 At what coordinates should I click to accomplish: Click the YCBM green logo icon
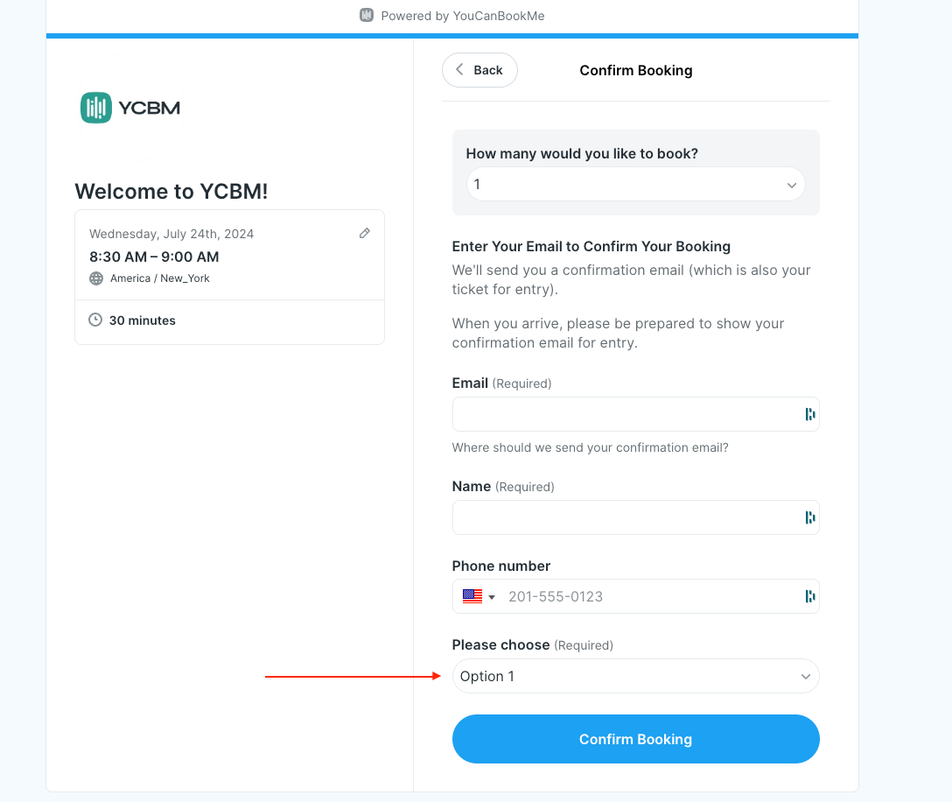(x=96, y=108)
